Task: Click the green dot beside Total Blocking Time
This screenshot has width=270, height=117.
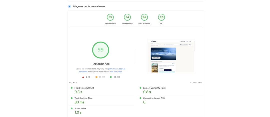Action: click(x=72, y=98)
